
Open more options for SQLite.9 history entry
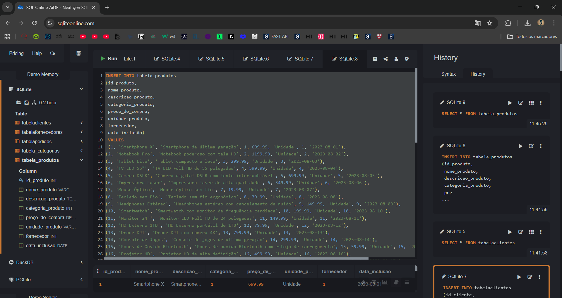[541, 103]
